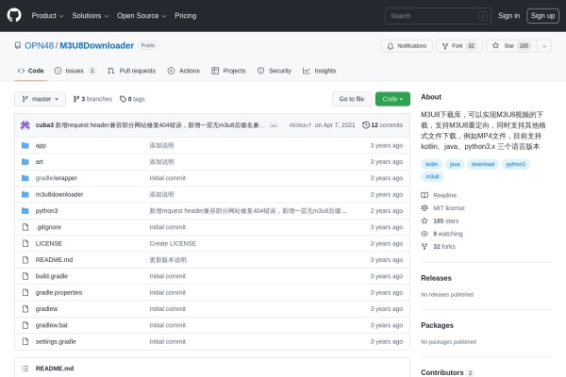This screenshot has width=566, height=377.
Task: Open the gradle folder icon row
Action: [25, 177]
